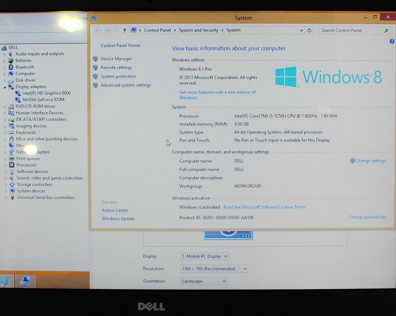Click Get more features with a new edition link
The height and width of the screenshot is (316, 396).
tap(217, 95)
